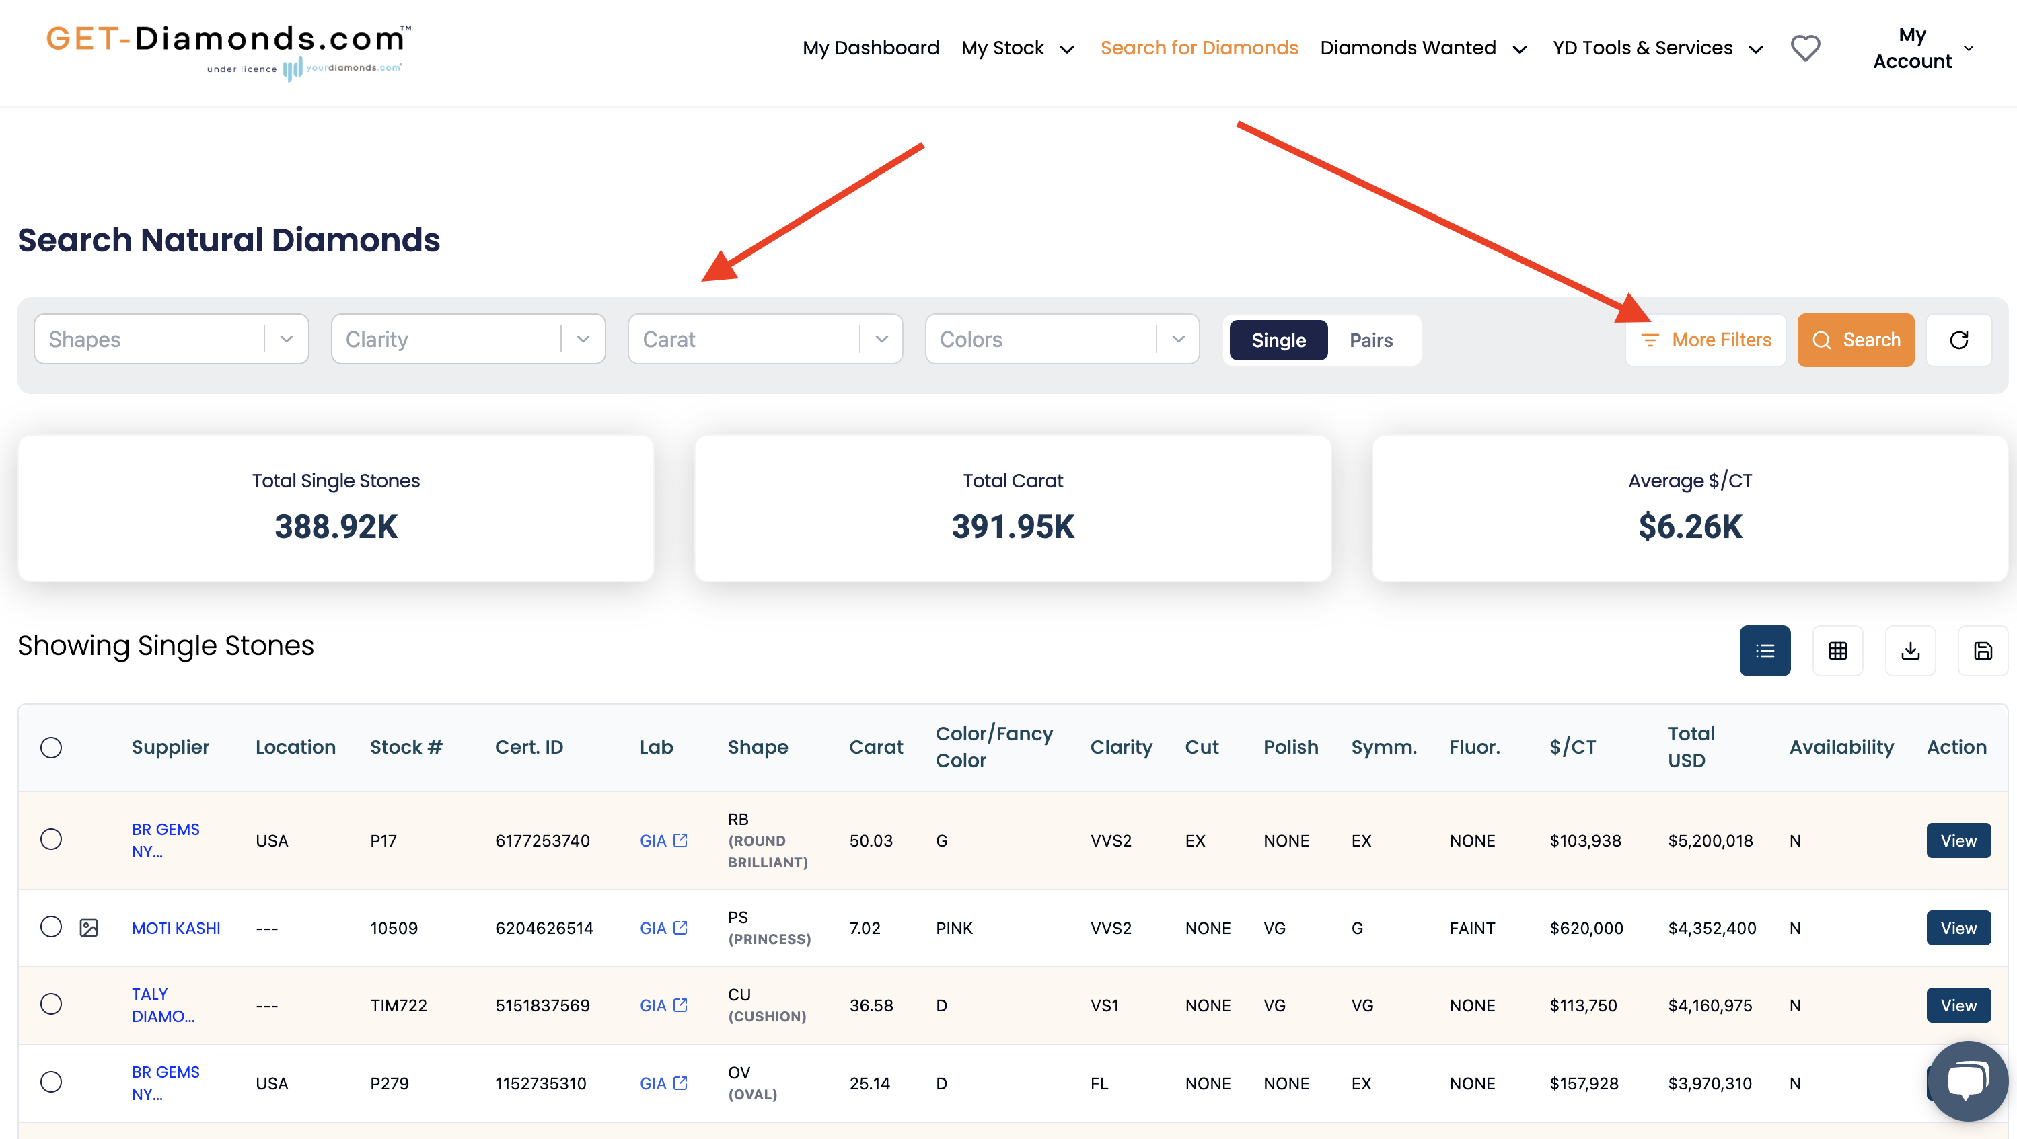View details for stock 10509
This screenshot has width=2017, height=1139.
tap(1958, 928)
